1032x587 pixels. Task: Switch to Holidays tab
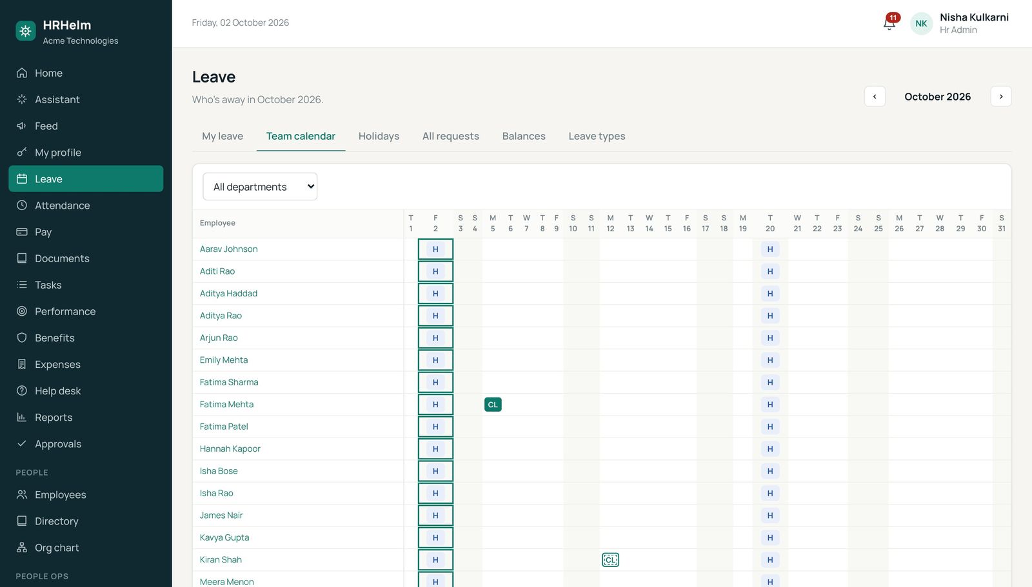(x=379, y=136)
